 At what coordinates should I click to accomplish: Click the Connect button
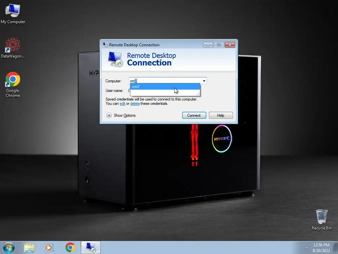[194, 115]
